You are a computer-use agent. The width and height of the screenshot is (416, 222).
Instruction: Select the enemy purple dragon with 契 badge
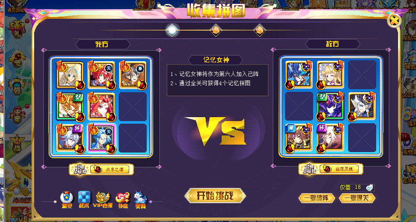click(330, 106)
